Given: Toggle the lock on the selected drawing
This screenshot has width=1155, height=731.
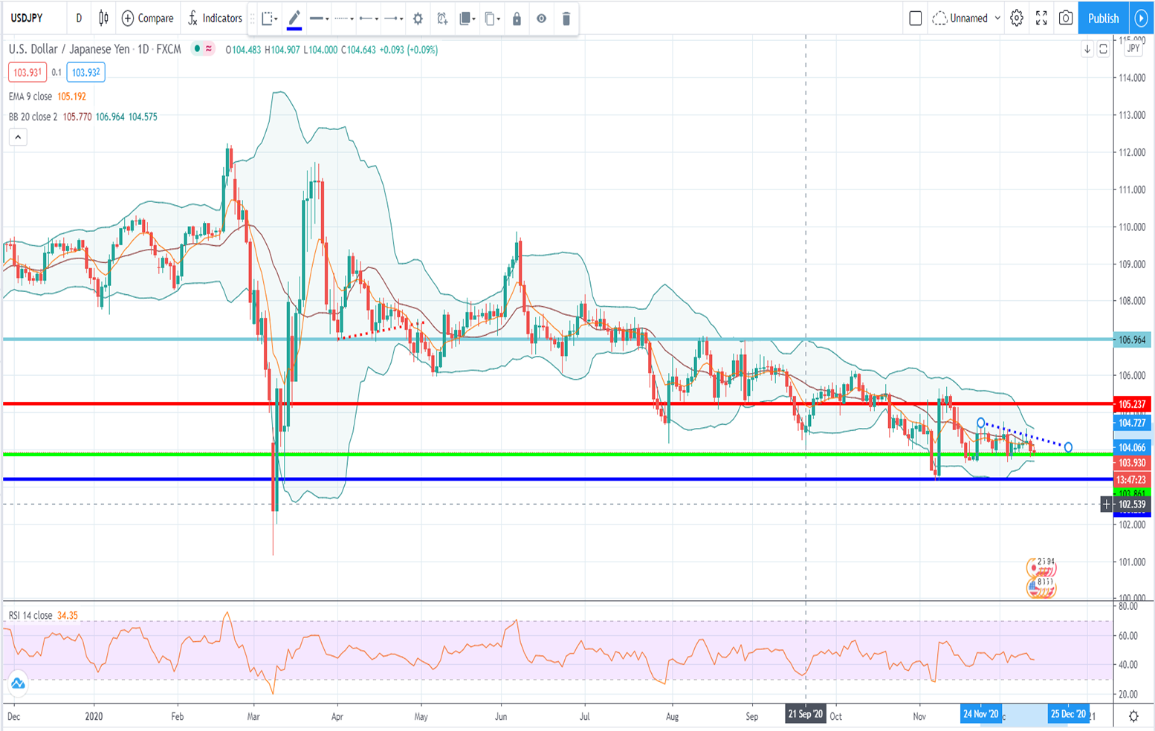Looking at the screenshot, I should pyautogui.click(x=517, y=19).
